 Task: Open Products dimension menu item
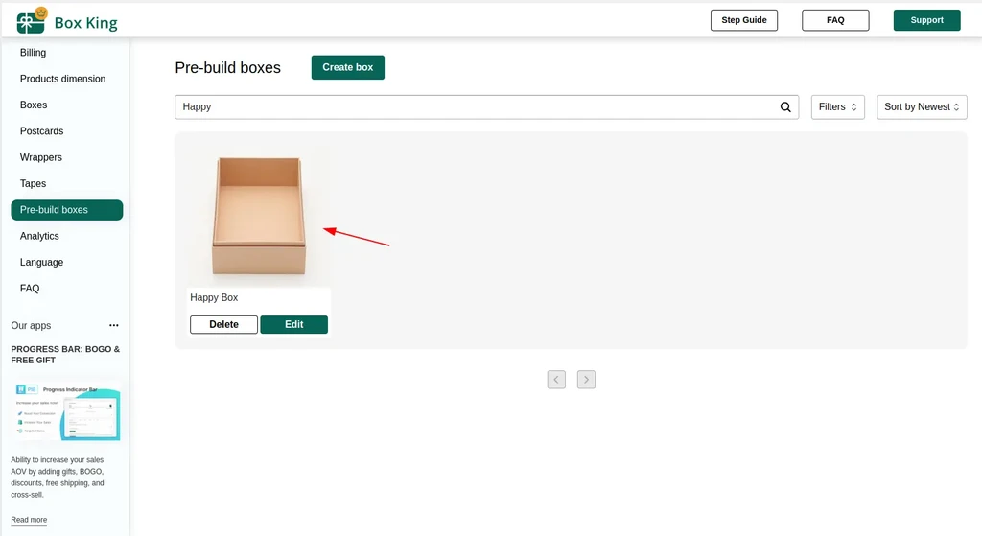(x=62, y=79)
